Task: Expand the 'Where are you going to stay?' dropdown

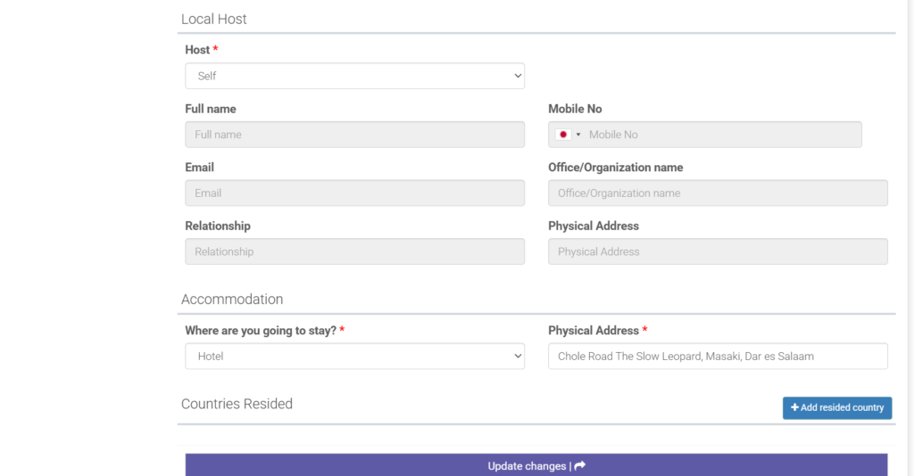Action: [354, 356]
